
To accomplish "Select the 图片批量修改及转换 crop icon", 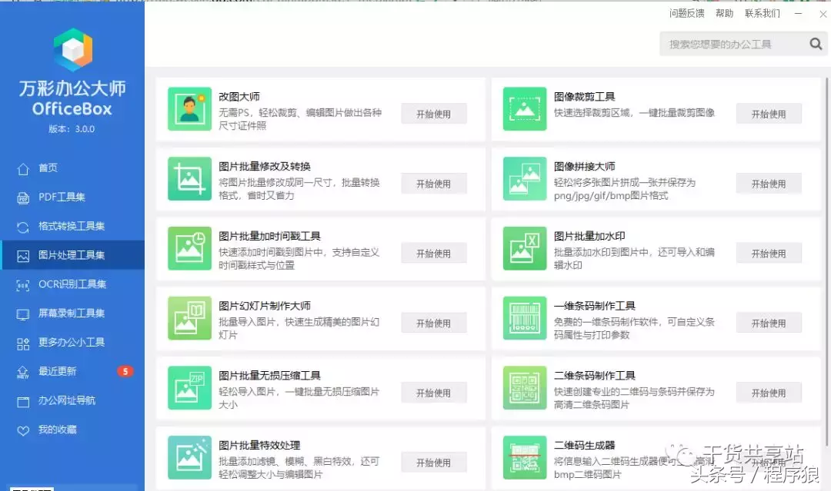I will click(190, 179).
